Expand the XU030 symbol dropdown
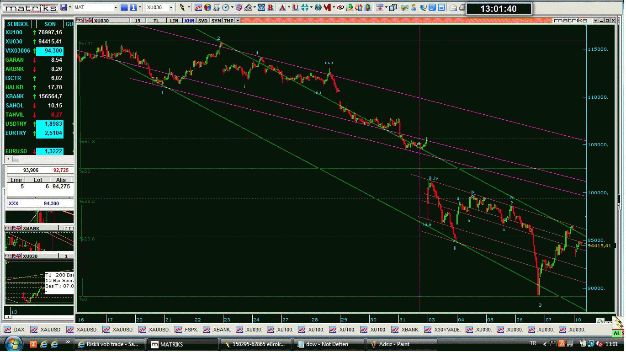The image size is (626, 352). (171, 7)
